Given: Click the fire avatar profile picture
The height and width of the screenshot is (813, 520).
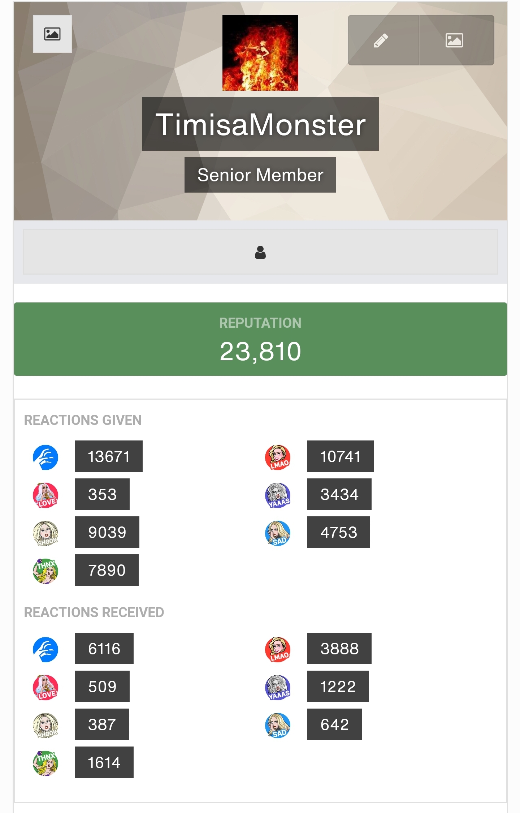Looking at the screenshot, I should point(260,53).
